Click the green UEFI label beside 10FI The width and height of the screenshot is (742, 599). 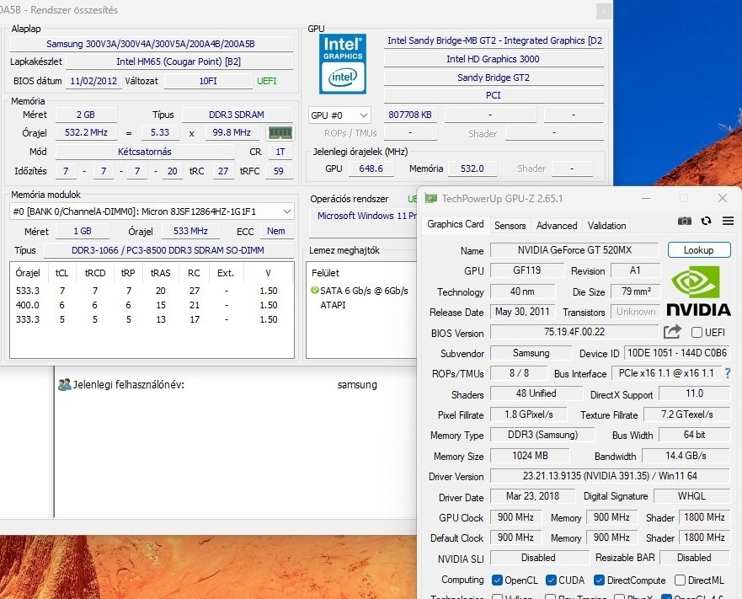[266, 81]
